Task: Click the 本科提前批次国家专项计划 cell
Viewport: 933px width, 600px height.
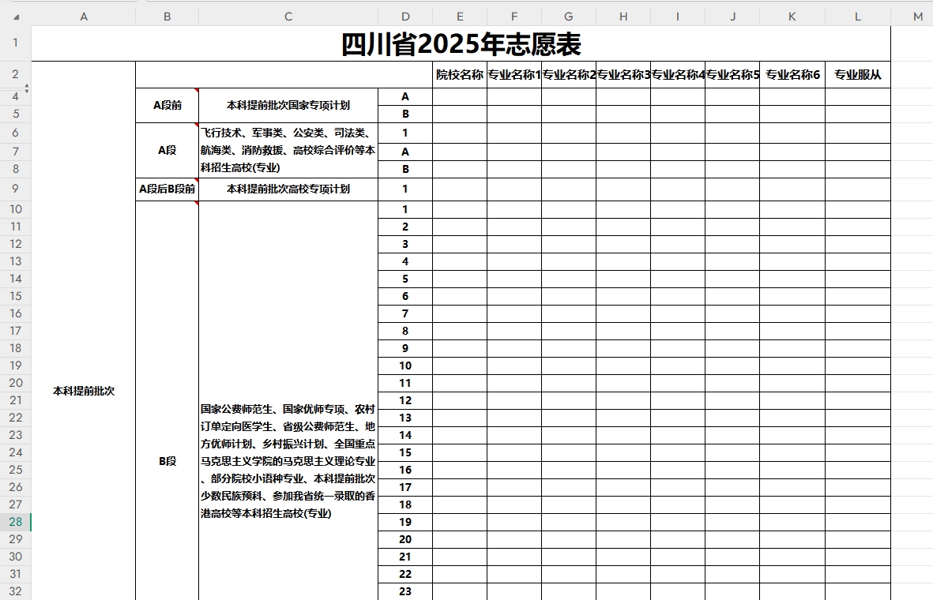Action: (x=288, y=105)
